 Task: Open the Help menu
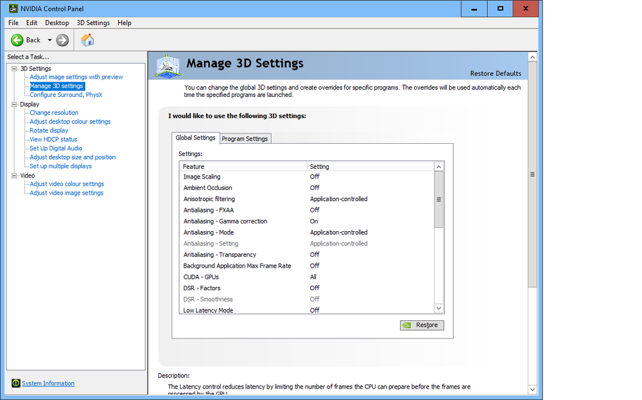pyautogui.click(x=124, y=23)
